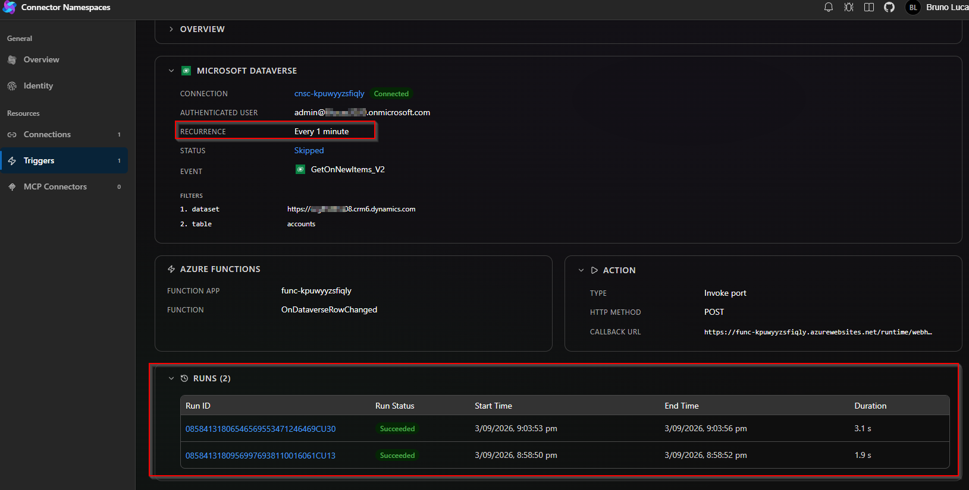Viewport: 969px width, 490px height.
Task: Click the Every 1 minute recurrence value
Action: pos(322,132)
